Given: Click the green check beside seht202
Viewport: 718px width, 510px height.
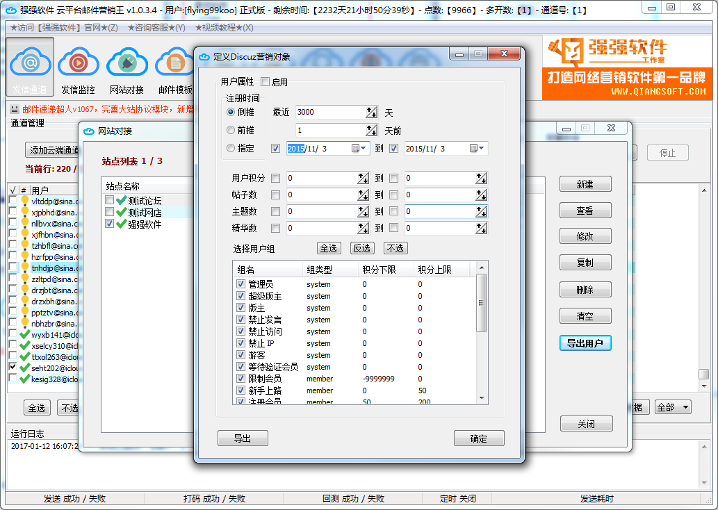Looking at the screenshot, I should click(25, 368).
